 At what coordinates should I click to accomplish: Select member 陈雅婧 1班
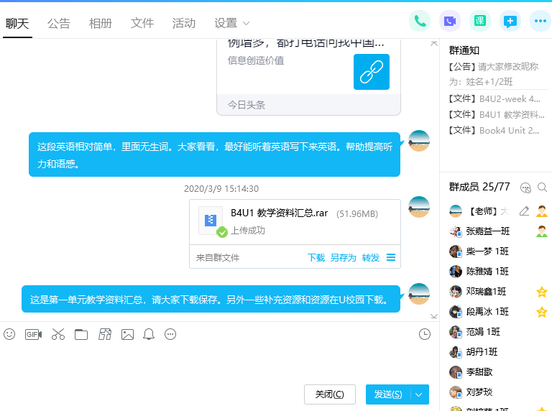[497, 272]
